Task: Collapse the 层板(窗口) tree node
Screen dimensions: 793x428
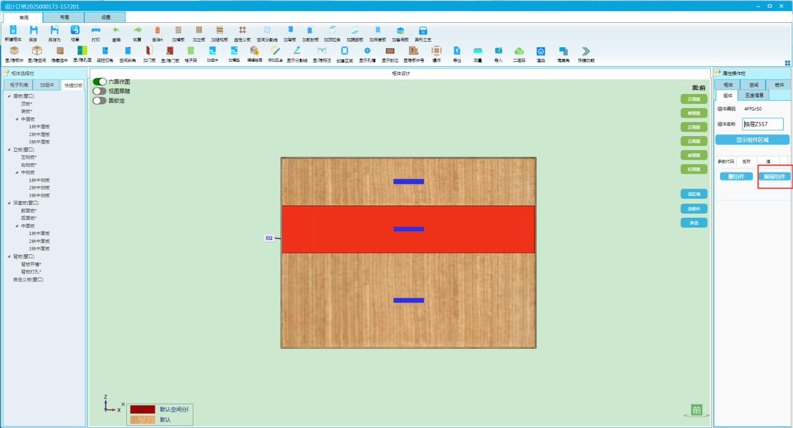Action: (9, 96)
